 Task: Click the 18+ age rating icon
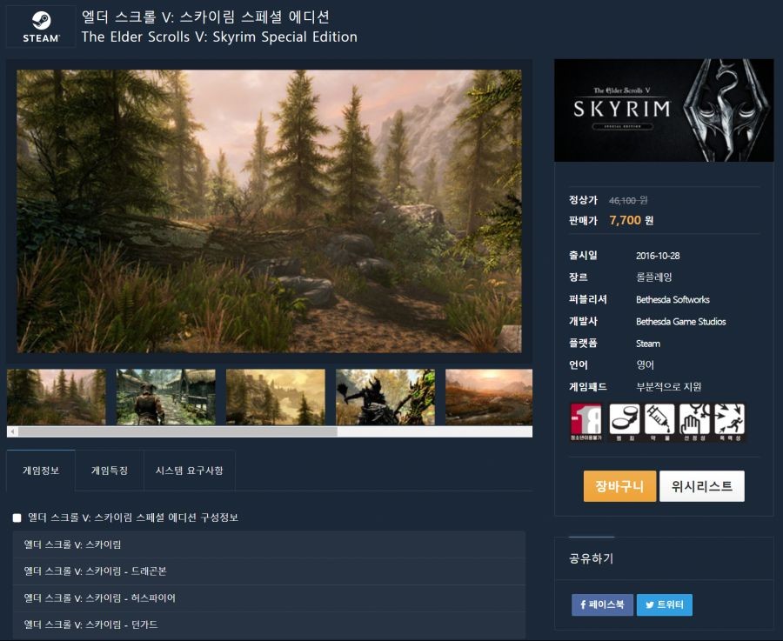point(586,423)
